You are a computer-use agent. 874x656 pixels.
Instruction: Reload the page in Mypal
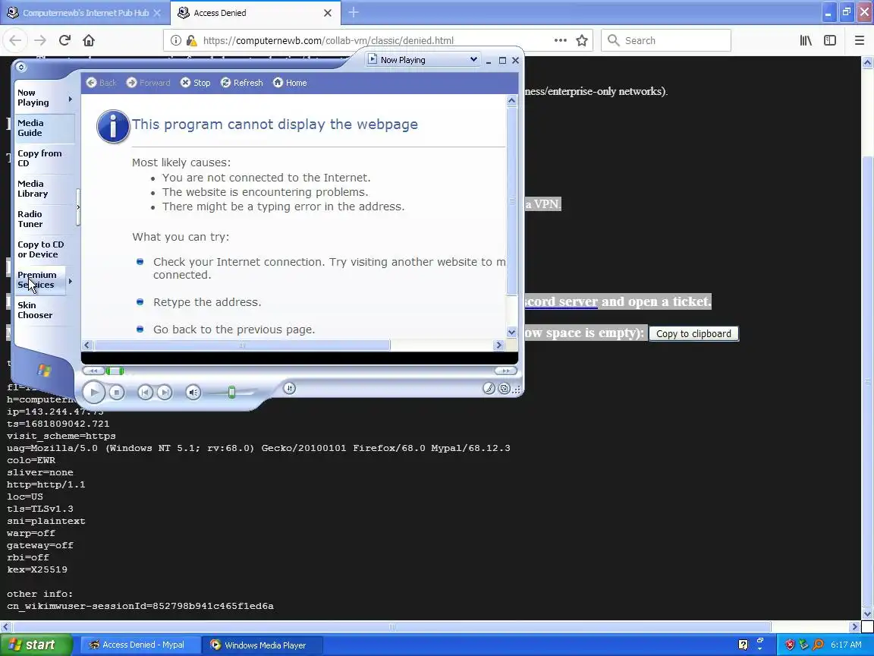(x=64, y=40)
